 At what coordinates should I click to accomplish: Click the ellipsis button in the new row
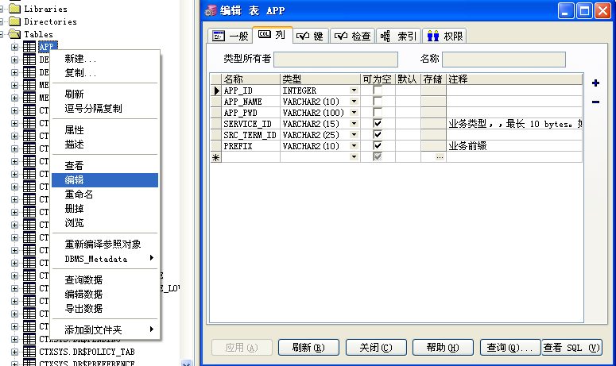(440, 157)
